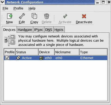Maximize the Network Configuration window
Screen dimensions: 111x105
(103, 2)
